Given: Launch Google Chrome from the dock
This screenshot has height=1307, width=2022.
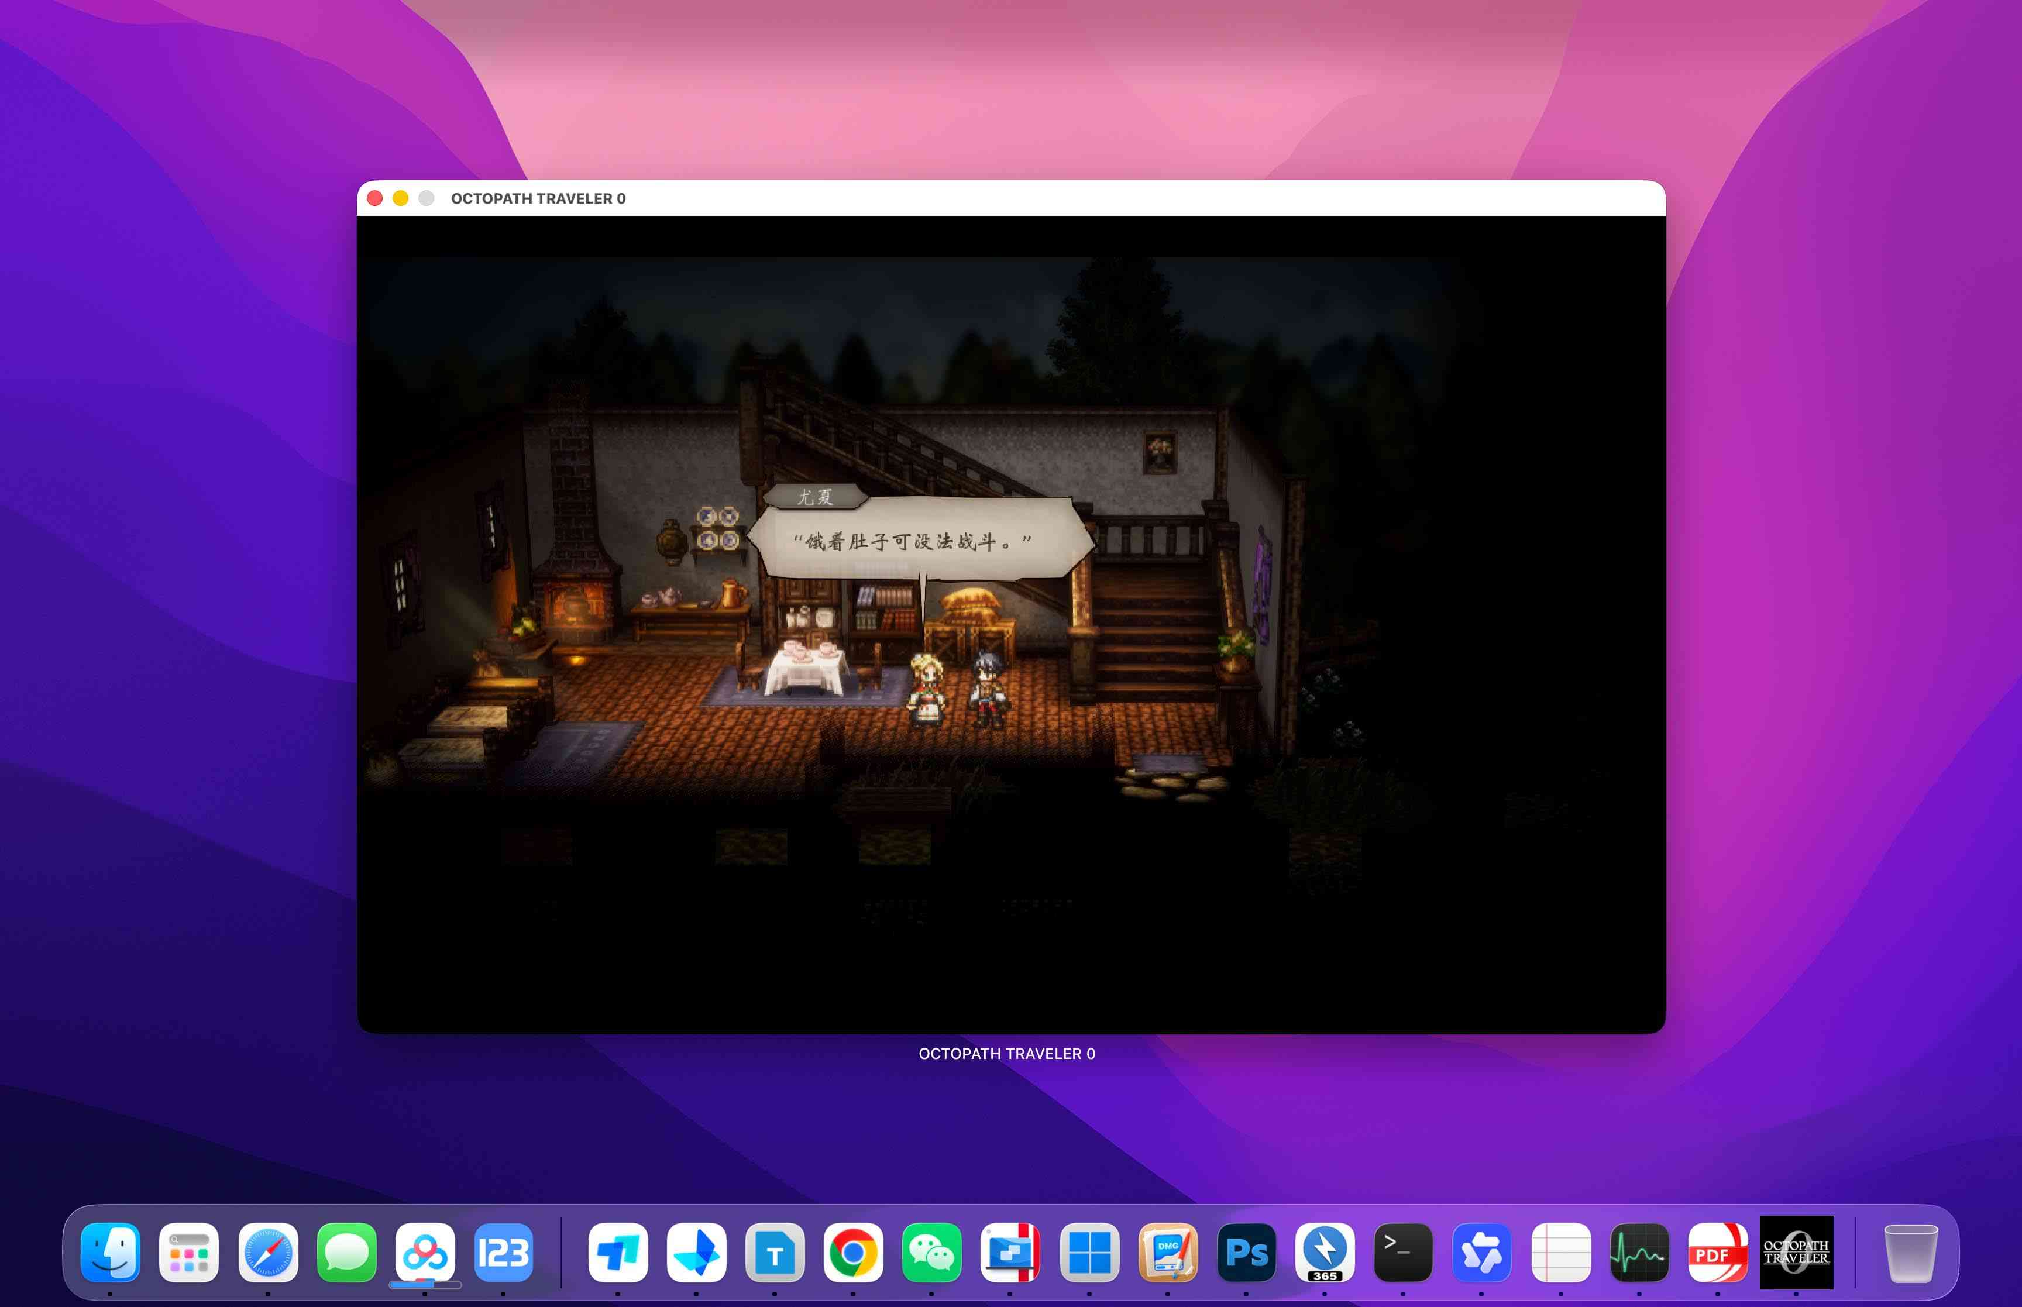Looking at the screenshot, I should [854, 1253].
